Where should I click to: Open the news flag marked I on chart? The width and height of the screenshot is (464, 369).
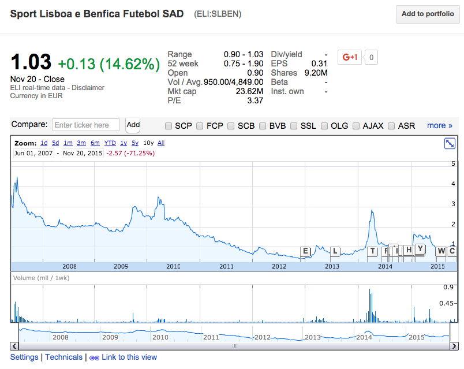(x=396, y=251)
